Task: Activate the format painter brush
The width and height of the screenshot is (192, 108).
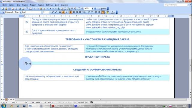Action: coord(44,9)
